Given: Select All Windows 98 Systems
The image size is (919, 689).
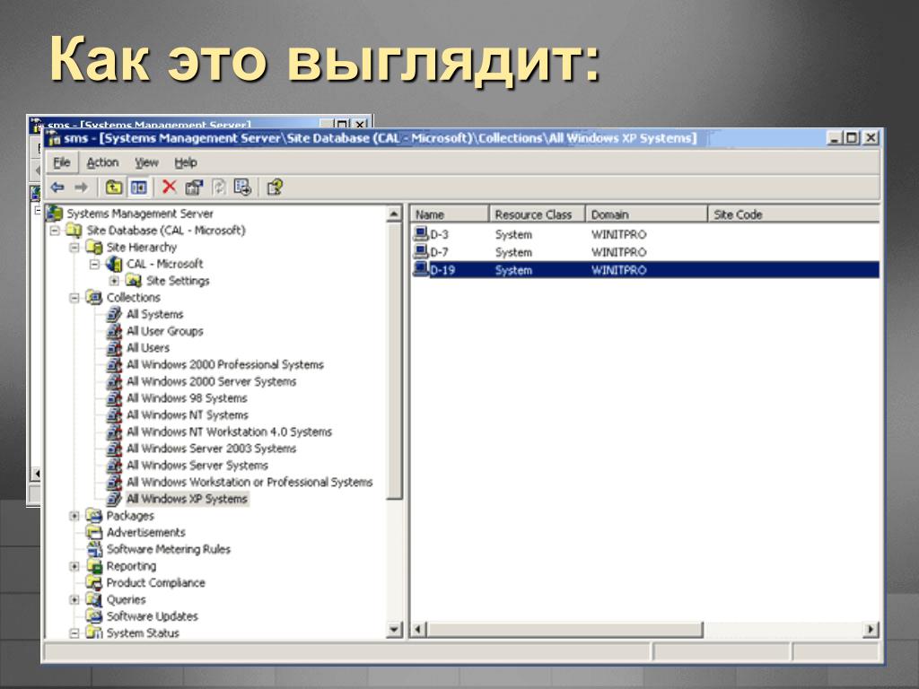Looking at the screenshot, I should [187, 398].
